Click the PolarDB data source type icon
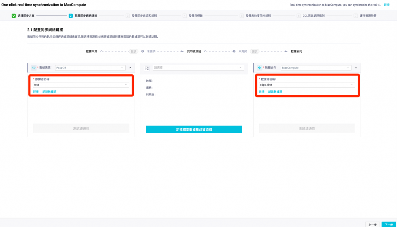Viewport: 397px width, 227px height. tap(34, 68)
